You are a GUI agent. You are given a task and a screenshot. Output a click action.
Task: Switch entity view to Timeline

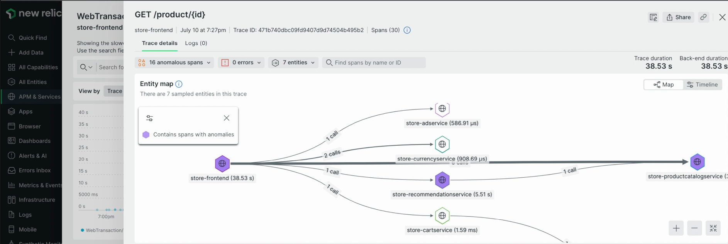click(x=702, y=85)
